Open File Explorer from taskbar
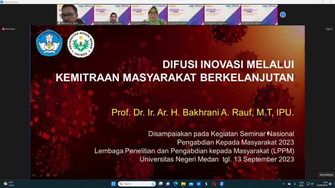The image size is (335, 188). point(183,184)
